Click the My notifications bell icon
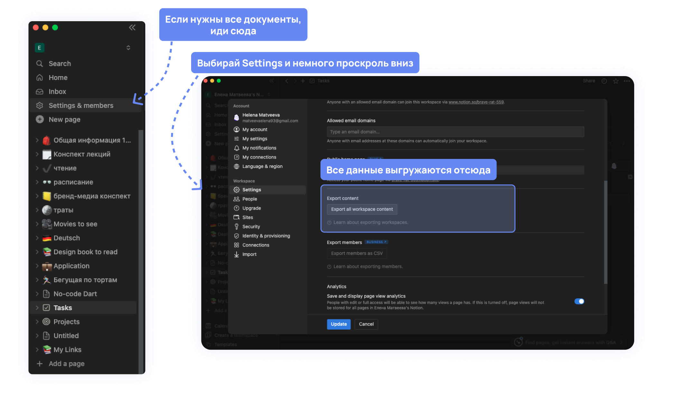Screen dimensions: 695x393 [x=236, y=148]
